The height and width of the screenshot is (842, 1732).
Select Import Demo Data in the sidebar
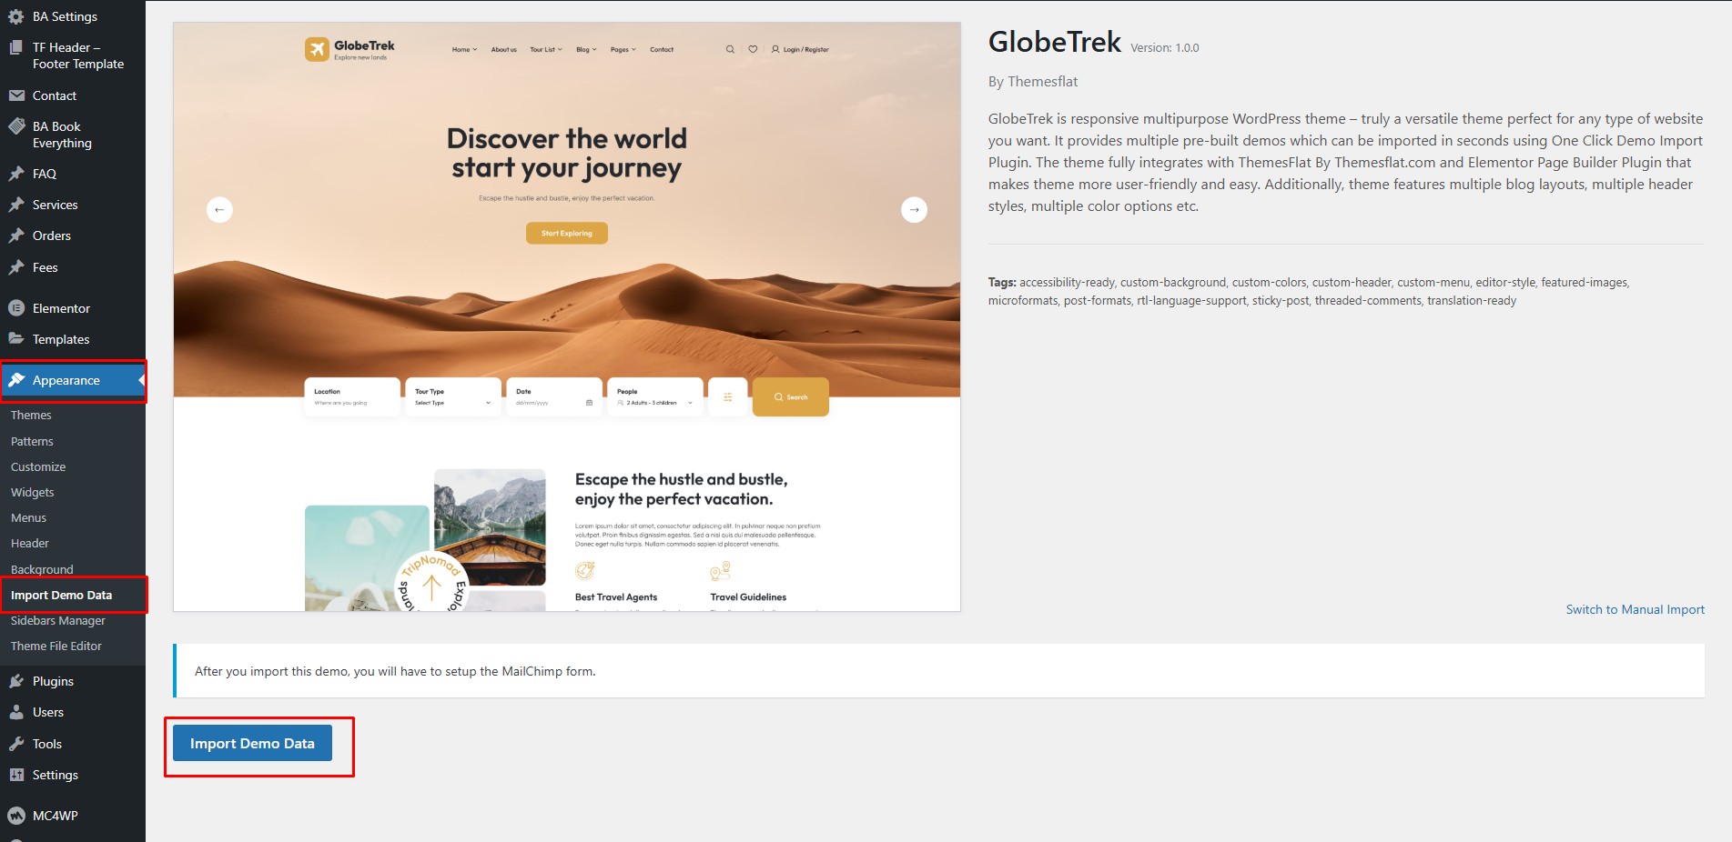61,595
